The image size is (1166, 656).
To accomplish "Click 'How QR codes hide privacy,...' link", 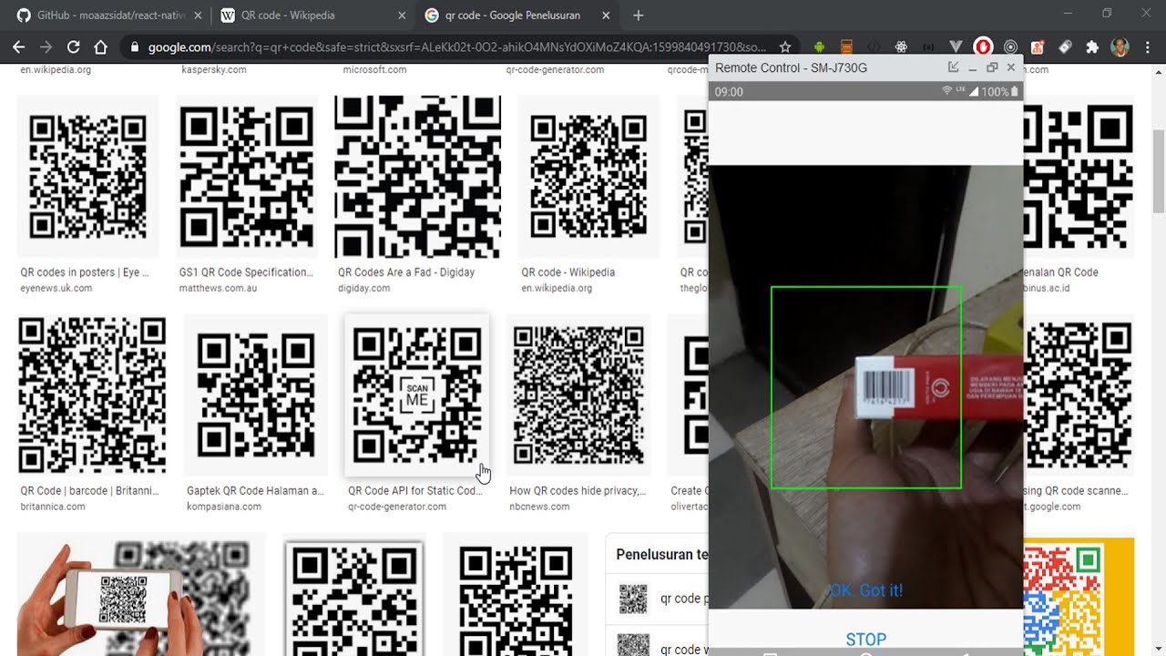I will [578, 491].
